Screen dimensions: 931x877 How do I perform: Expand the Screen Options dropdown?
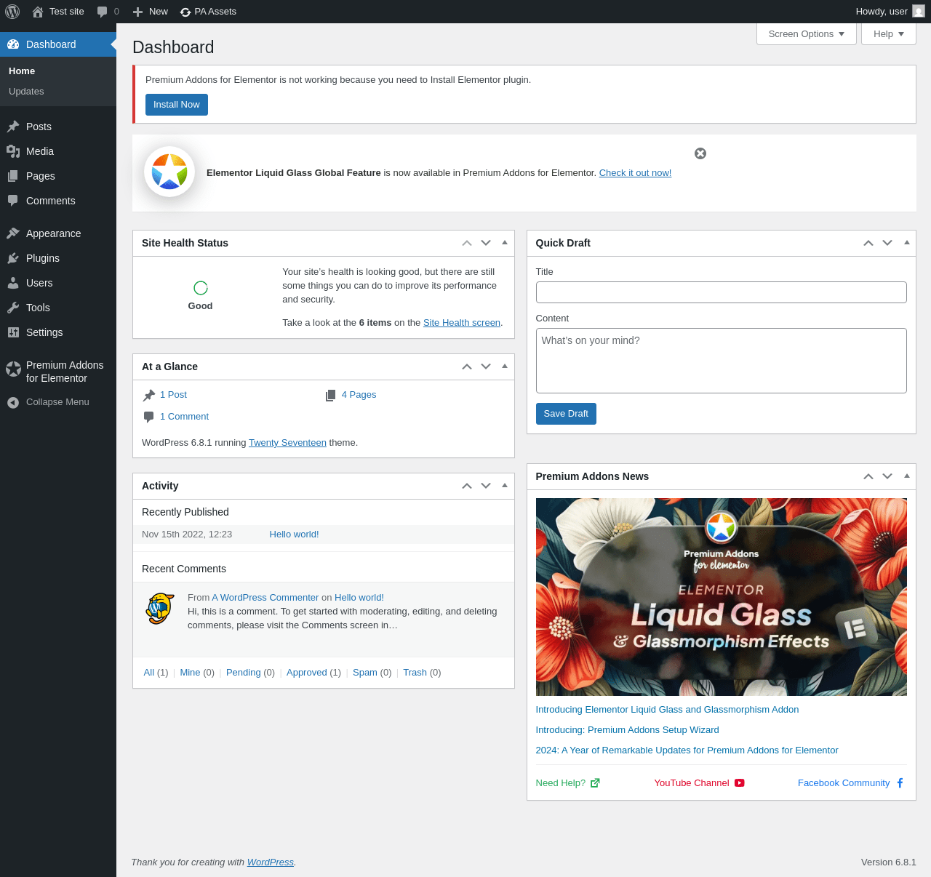point(807,34)
